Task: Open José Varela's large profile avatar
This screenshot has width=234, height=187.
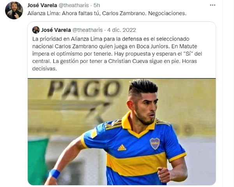Action: pyautogui.click(x=14, y=10)
